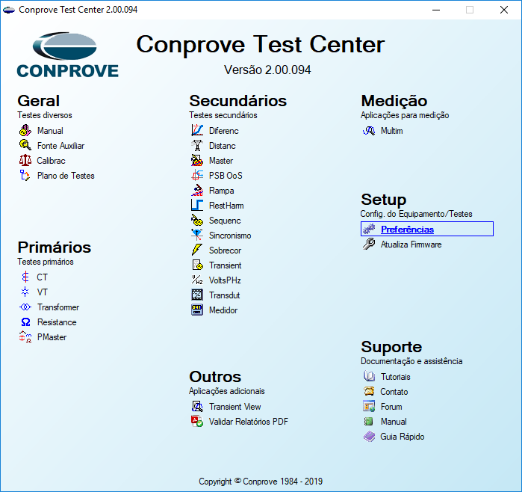Open the Tutoriais label

tap(396, 377)
